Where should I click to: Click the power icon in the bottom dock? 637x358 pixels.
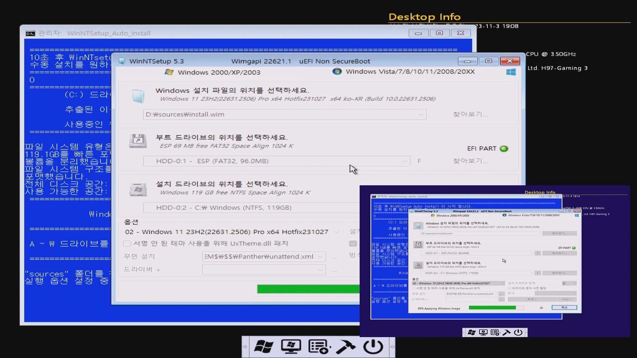click(x=373, y=346)
